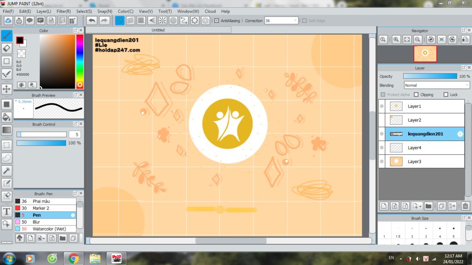Screen dimensions: 472x265
Task: Zoom in from Navigator panel
Action: coord(396,40)
